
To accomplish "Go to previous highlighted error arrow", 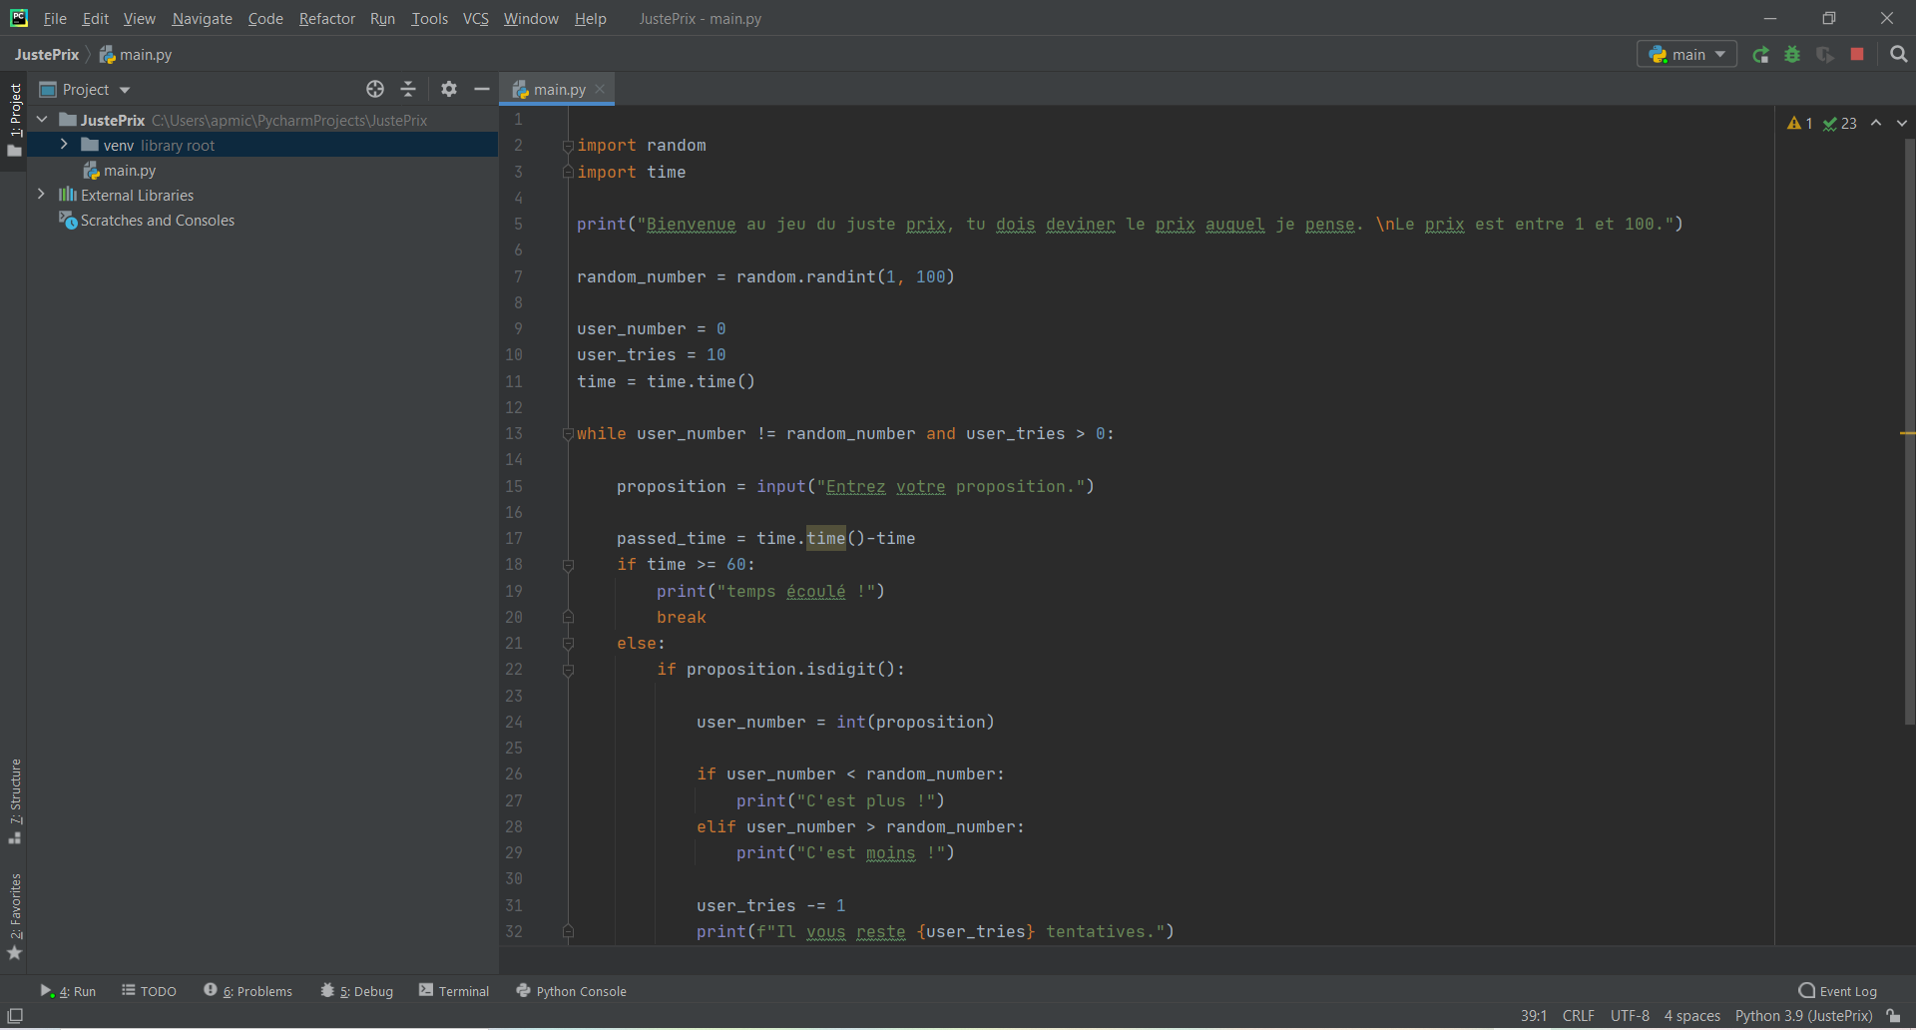I will point(1876,123).
